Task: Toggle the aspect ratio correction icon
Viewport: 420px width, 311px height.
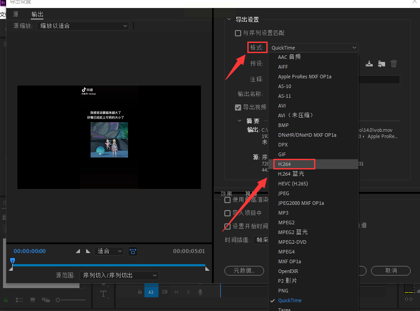Action: click(x=133, y=251)
